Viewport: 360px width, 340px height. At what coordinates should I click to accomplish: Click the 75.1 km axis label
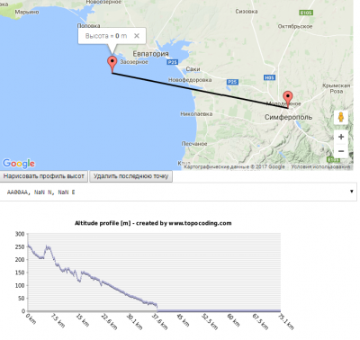coord(285,321)
